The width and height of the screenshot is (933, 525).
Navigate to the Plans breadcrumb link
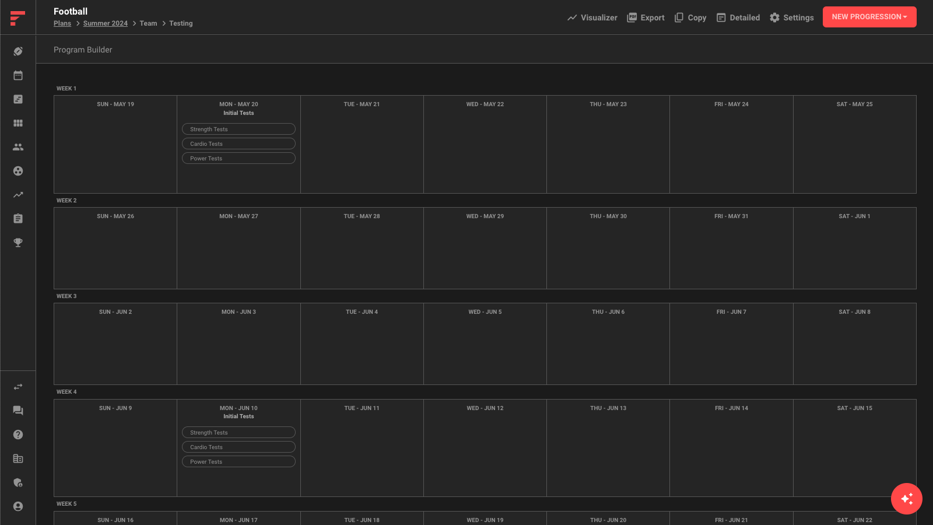[x=62, y=23]
